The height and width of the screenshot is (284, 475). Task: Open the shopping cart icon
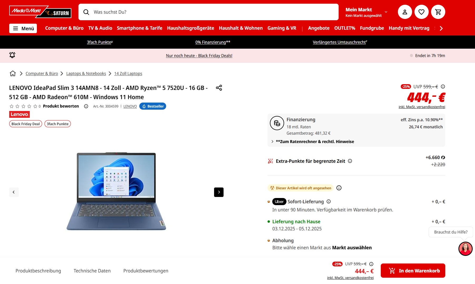(x=438, y=12)
